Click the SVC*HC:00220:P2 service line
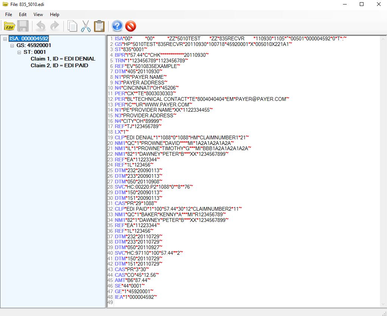Viewport: 387px width, 316px height. point(154,187)
